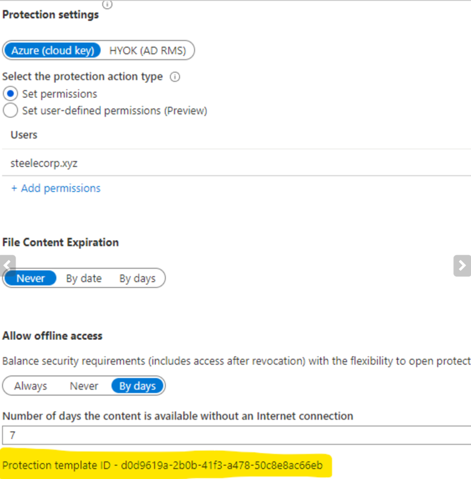Select the steelecorp.xyz user entry
The height and width of the screenshot is (479, 471).
coord(44,163)
